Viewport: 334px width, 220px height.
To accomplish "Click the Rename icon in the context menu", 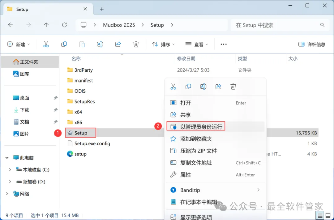I will pos(203,87).
